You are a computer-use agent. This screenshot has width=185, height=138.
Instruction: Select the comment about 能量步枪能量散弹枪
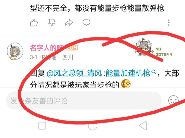click(x=97, y=8)
